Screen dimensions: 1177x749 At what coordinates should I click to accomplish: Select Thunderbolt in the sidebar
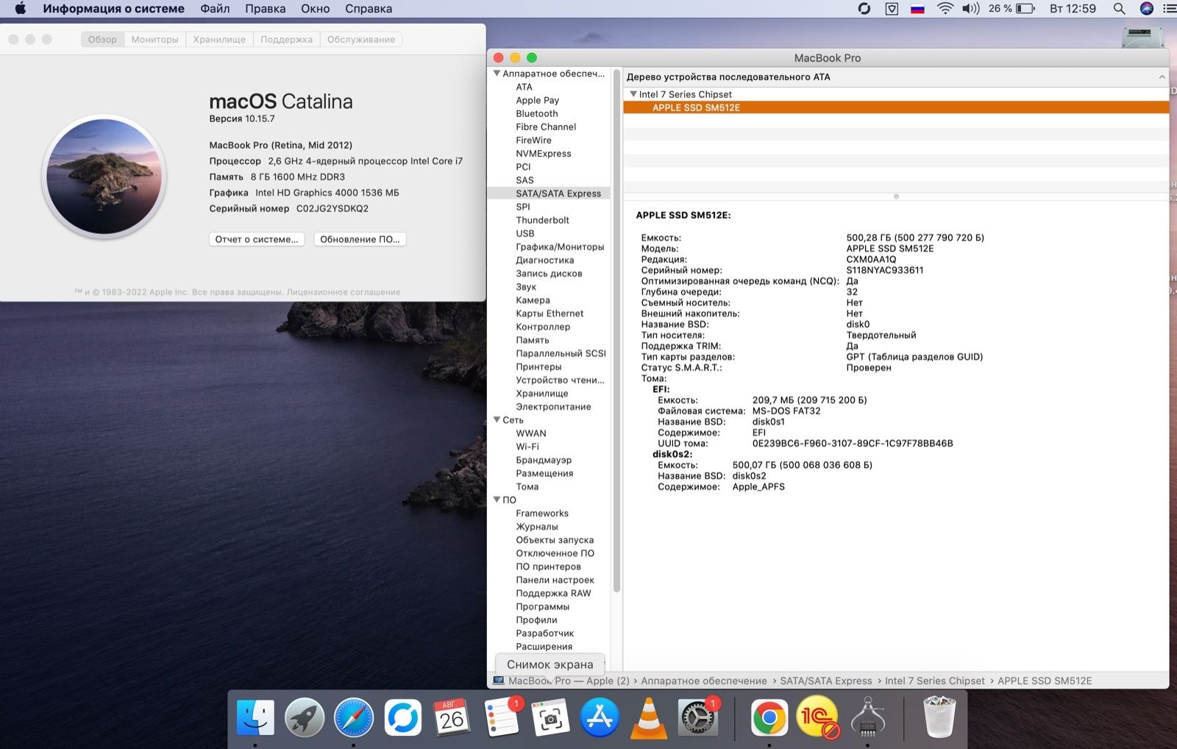[x=542, y=220]
